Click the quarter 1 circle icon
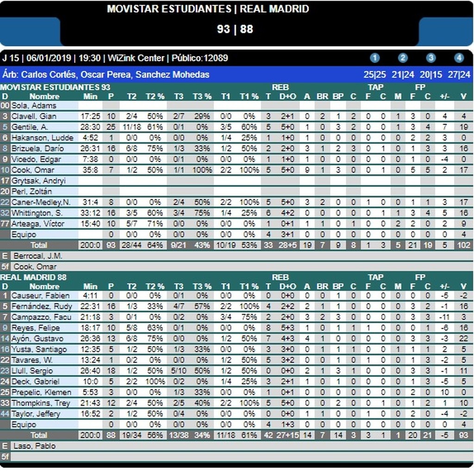The width and height of the screenshot is (474, 471). pyautogui.click(x=374, y=58)
